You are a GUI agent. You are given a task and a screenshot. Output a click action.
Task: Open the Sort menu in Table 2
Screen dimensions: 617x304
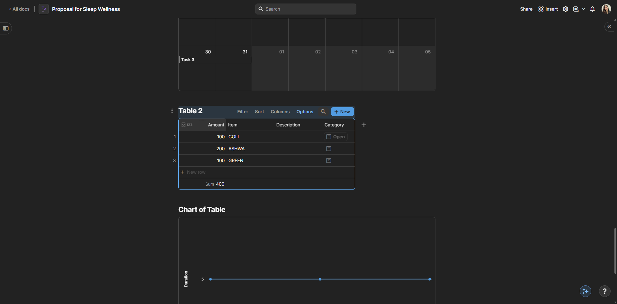click(x=259, y=112)
